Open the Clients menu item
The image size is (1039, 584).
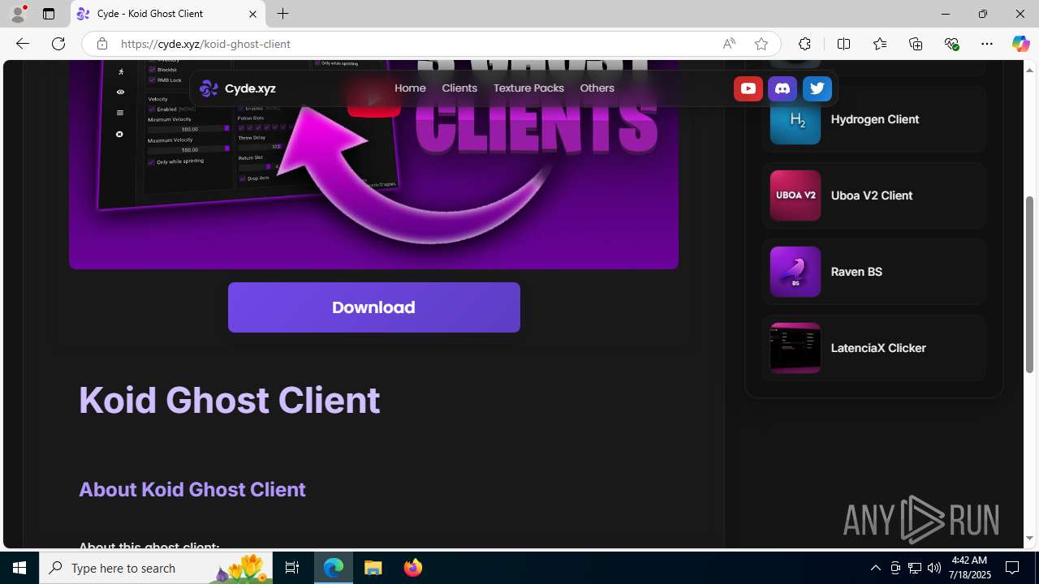(x=459, y=88)
